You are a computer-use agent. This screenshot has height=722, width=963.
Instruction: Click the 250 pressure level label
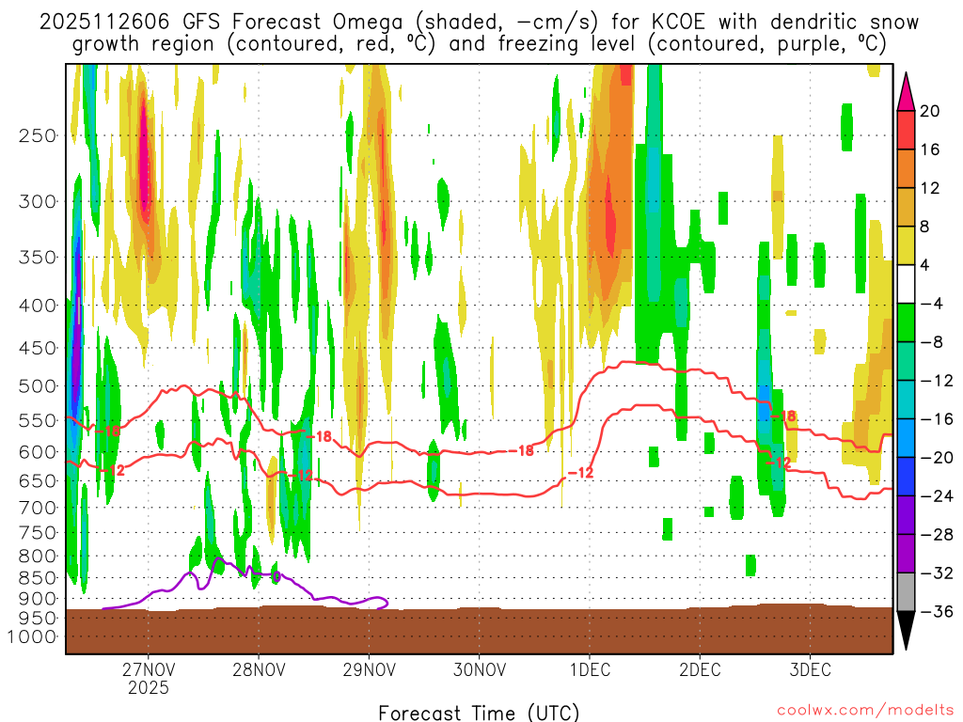37,135
